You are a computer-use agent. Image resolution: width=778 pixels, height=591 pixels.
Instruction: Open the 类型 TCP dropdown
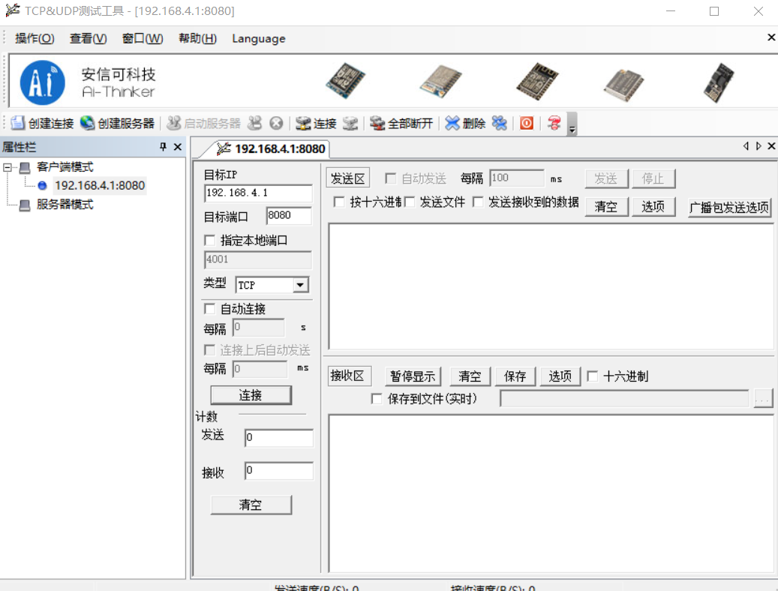[x=300, y=285]
